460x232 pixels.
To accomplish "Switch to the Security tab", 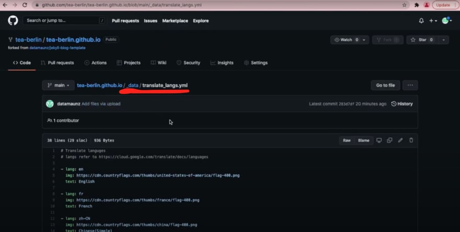I will coord(188,63).
